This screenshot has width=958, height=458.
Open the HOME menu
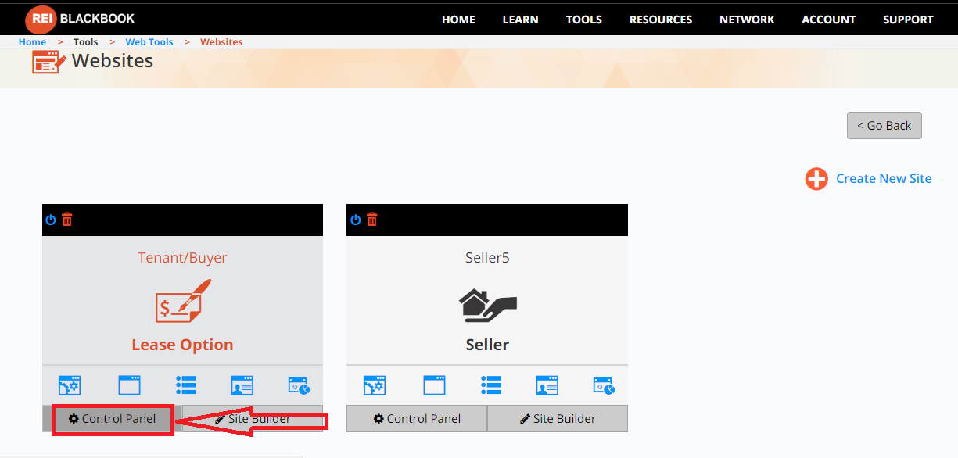[x=458, y=20]
